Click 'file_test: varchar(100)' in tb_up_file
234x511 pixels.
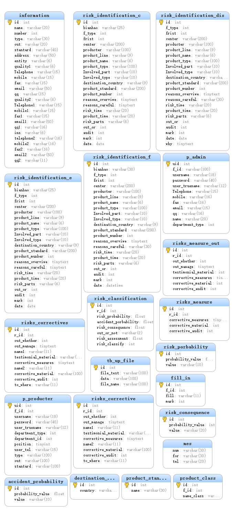tap(124, 373)
